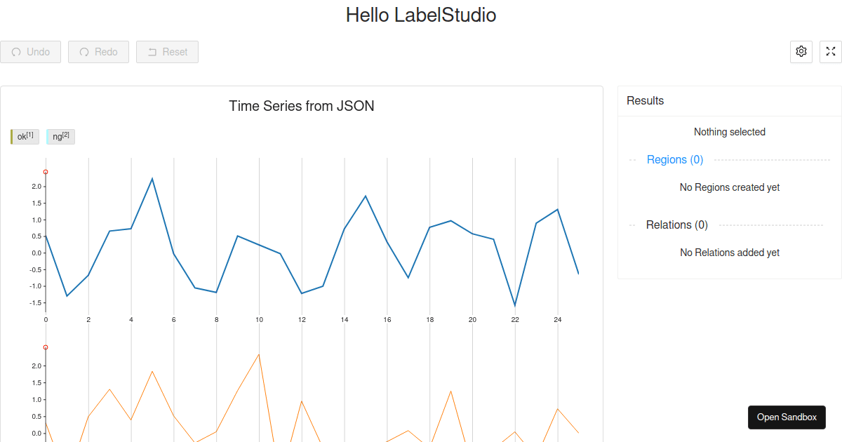
Task: Toggle the "ng" label tag
Action: (x=60, y=136)
